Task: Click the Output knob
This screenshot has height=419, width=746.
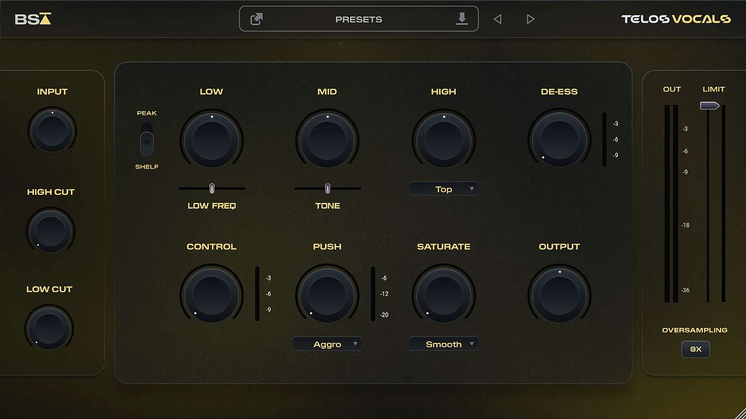Action: pos(559,294)
